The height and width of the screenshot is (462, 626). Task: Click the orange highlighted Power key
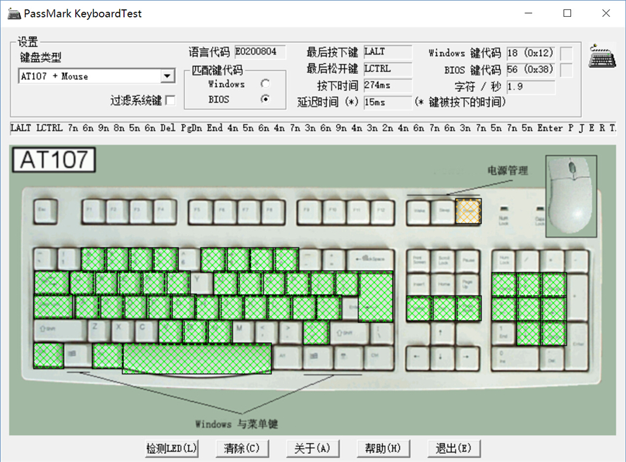coord(468,211)
